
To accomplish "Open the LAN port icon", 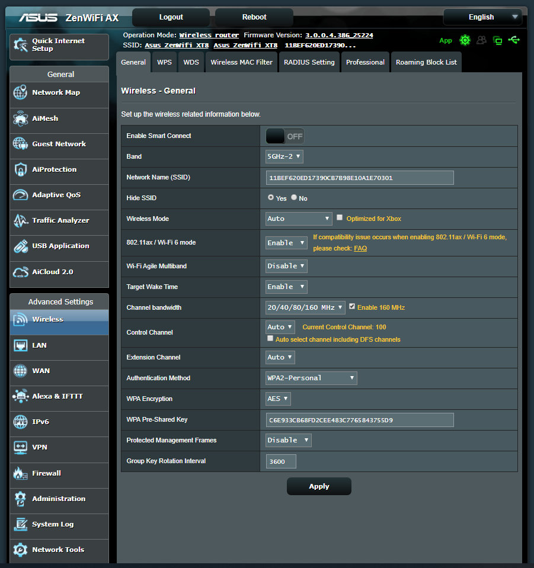I will (x=20, y=345).
